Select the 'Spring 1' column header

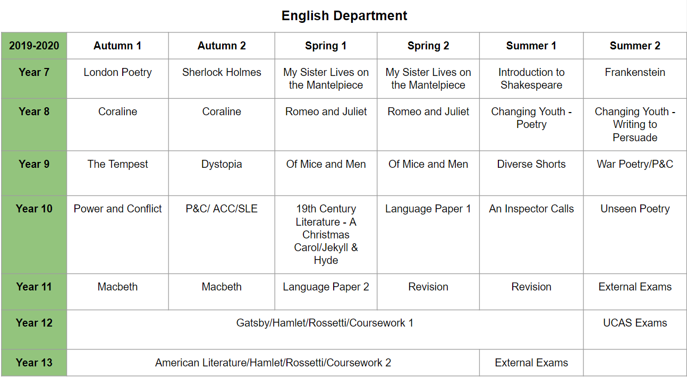pyautogui.click(x=326, y=46)
